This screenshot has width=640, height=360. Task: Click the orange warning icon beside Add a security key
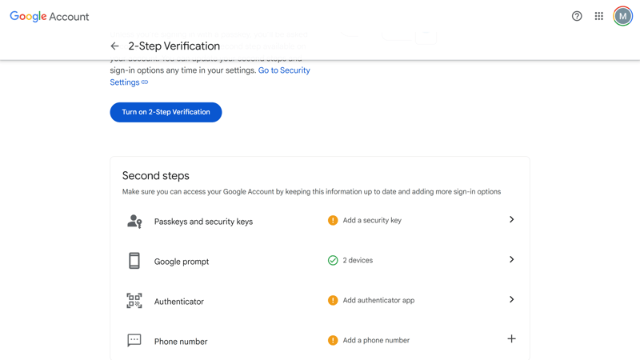coord(333,221)
